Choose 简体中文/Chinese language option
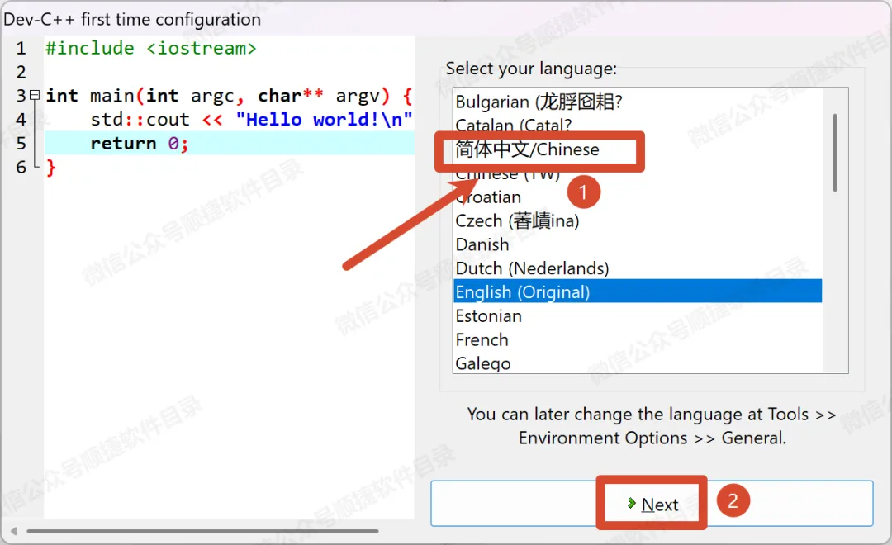This screenshot has width=892, height=545. (638, 149)
